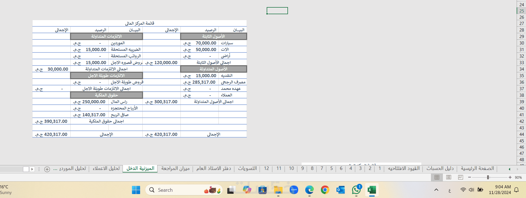526x198 pixels.
Task: Click the قائمة المركز المالى title cell
Action: 140,23
